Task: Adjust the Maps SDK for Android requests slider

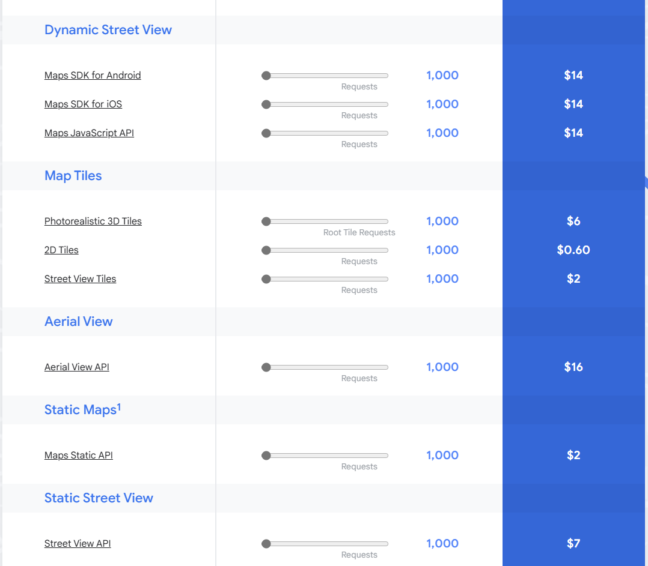Action: (x=265, y=75)
